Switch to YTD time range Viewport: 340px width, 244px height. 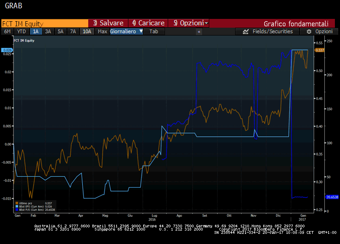pos(21,31)
